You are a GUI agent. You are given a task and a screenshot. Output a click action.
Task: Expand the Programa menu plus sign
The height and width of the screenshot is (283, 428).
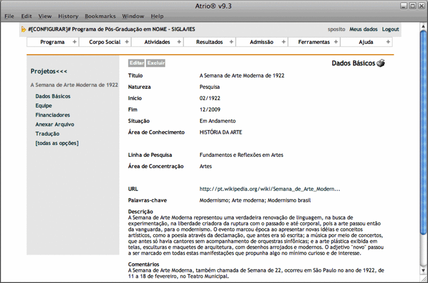[74, 42]
